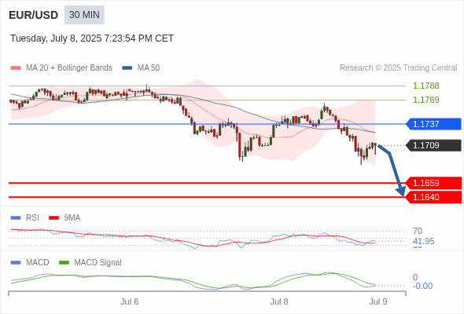This screenshot has height=314, width=464.
Task: Click the 30 MIN timeframe badge
Action: 84,15
